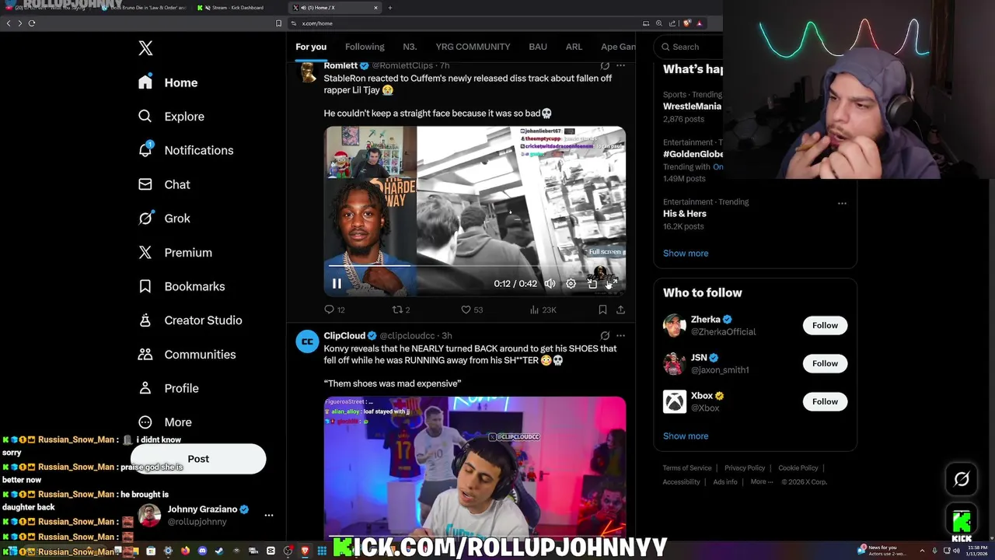
Task: Open more options on the Romlett post
Action: click(x=620, y=66)
